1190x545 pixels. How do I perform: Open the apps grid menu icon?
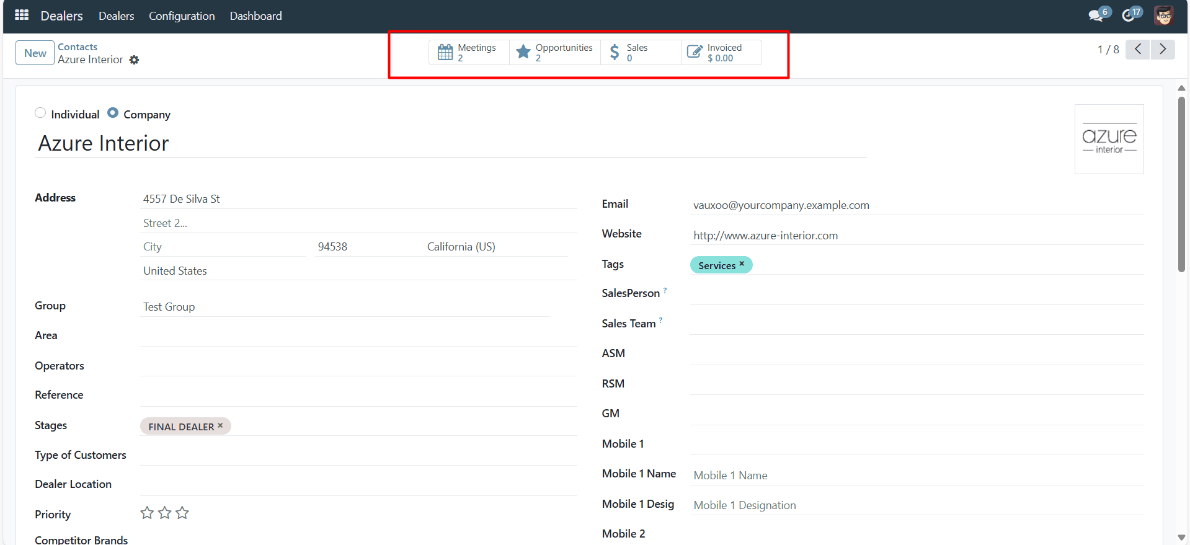(x=22, y=15)
